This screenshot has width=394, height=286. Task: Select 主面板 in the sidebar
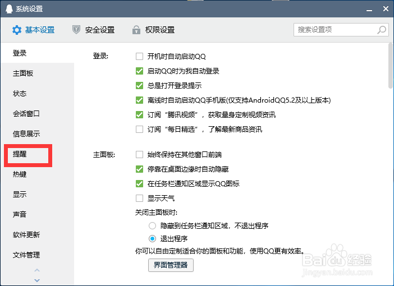coord(38,73)
